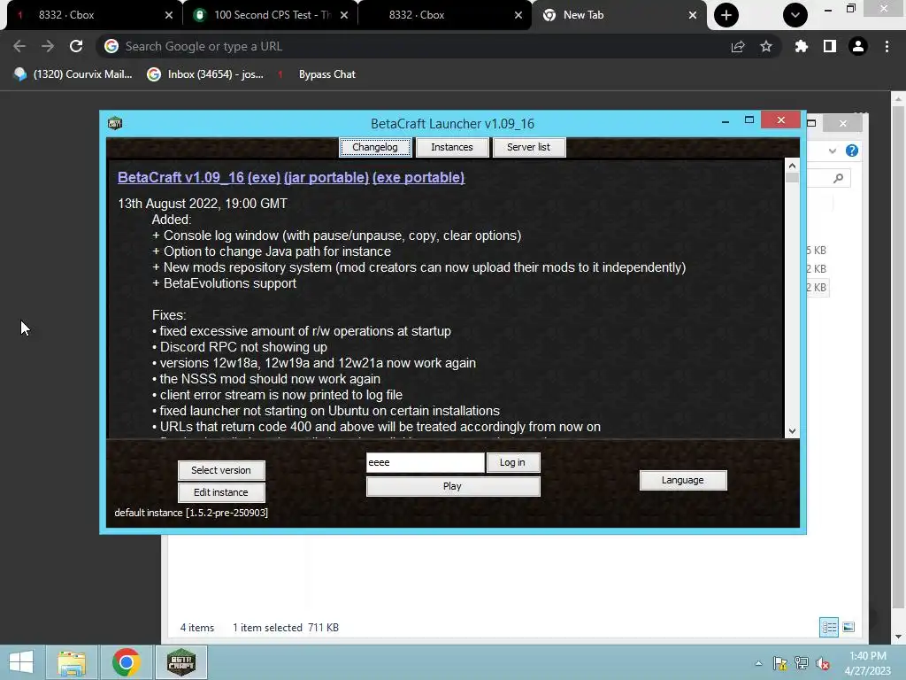Click the BetaCraft taskbar icon
The height and width of the screenshot is (680, 906).
pos(181,662)
